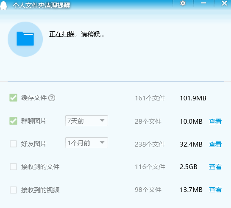Click the blue folder scanning icon

25,39
